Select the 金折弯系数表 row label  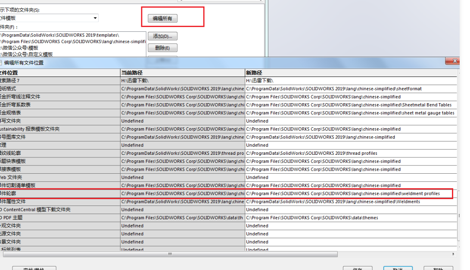[x=60, y=105]
